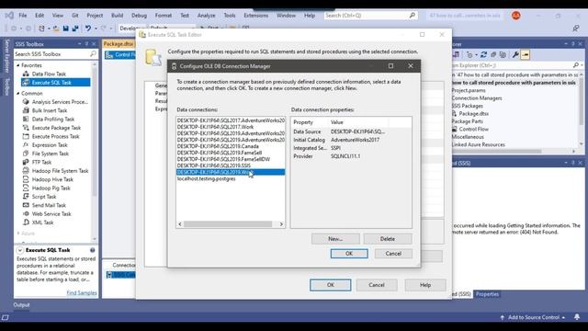
Task: Open the Tools menu
Action: coord(230,16)
